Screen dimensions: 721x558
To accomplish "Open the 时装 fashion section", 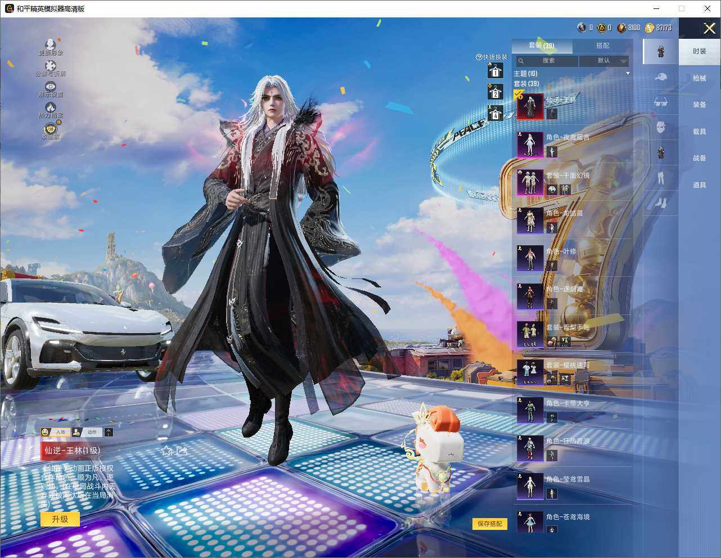I will click(x=699, y=51).
